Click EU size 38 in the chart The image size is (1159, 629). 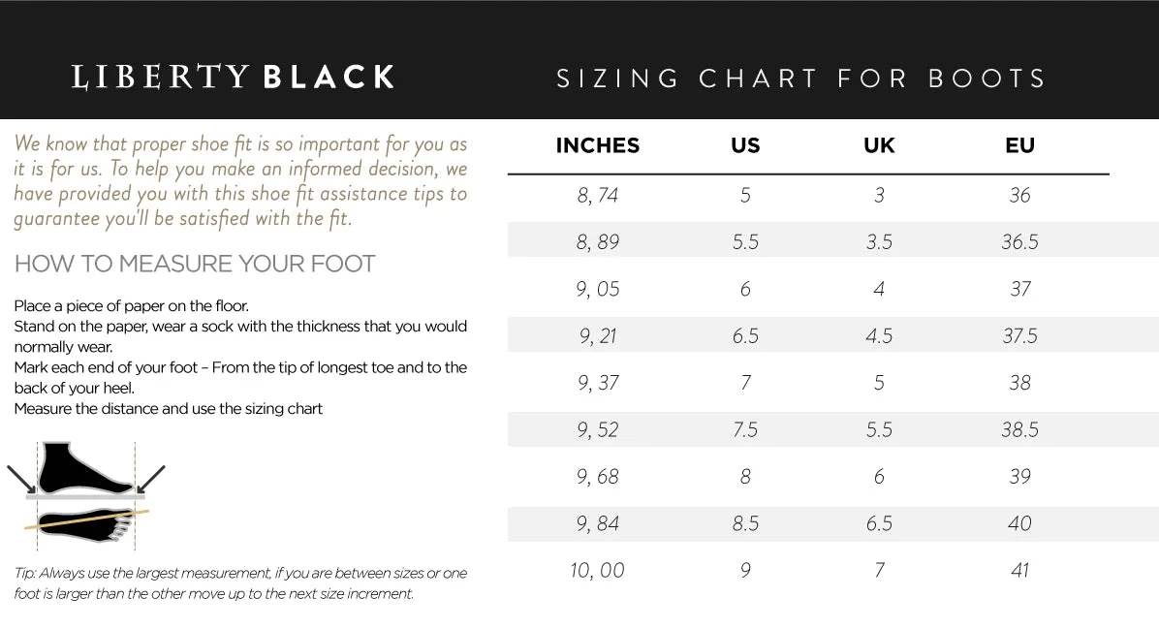[x=1019, y=382]
